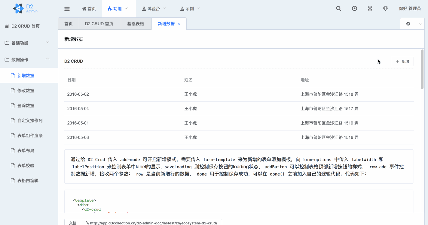The image size is (428, 225).
Task: Click the folder icon next to 基础功能
Action: pyautogui.click(x=7, y=43)
